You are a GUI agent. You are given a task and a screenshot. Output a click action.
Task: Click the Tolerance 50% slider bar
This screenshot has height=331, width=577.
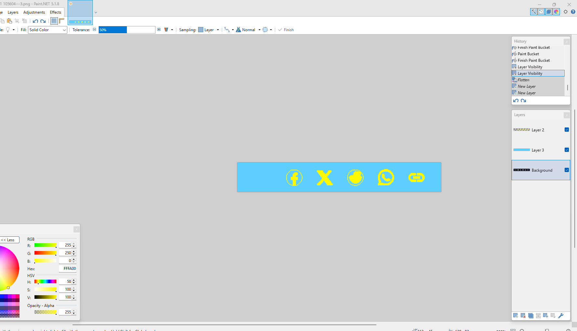pyautogui.click(x=127, y=30)
